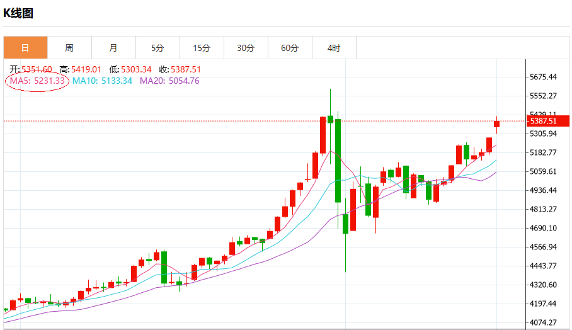Click the 4074.27 label on price axis
The height and width of the screenshot is (330, 572).
click(x=543, y=322)
